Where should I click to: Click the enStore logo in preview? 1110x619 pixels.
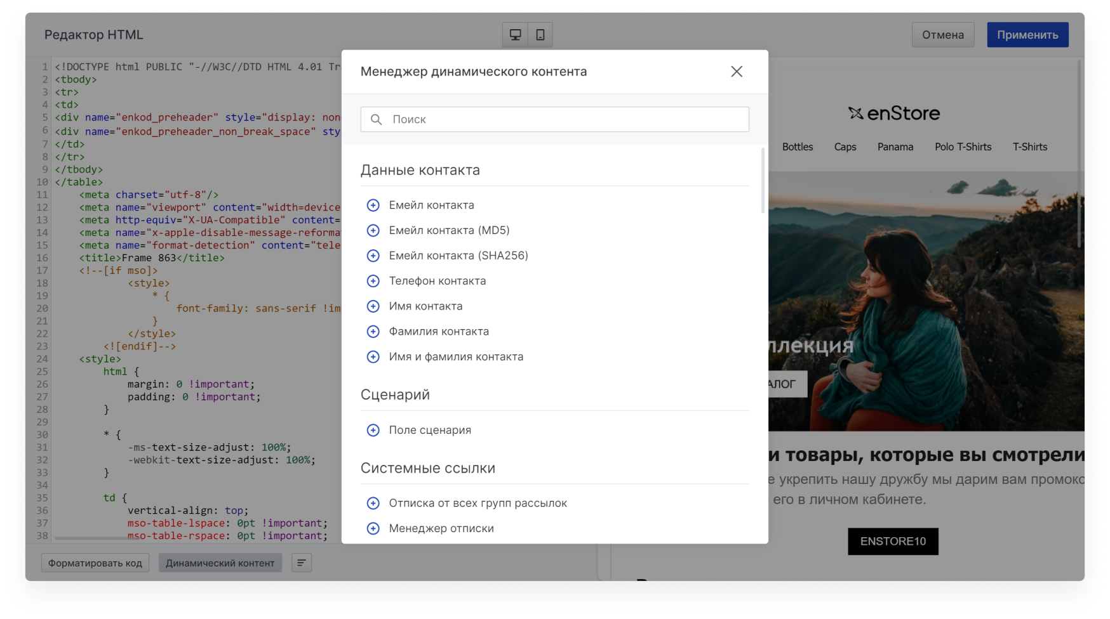[x=894, y=114]
